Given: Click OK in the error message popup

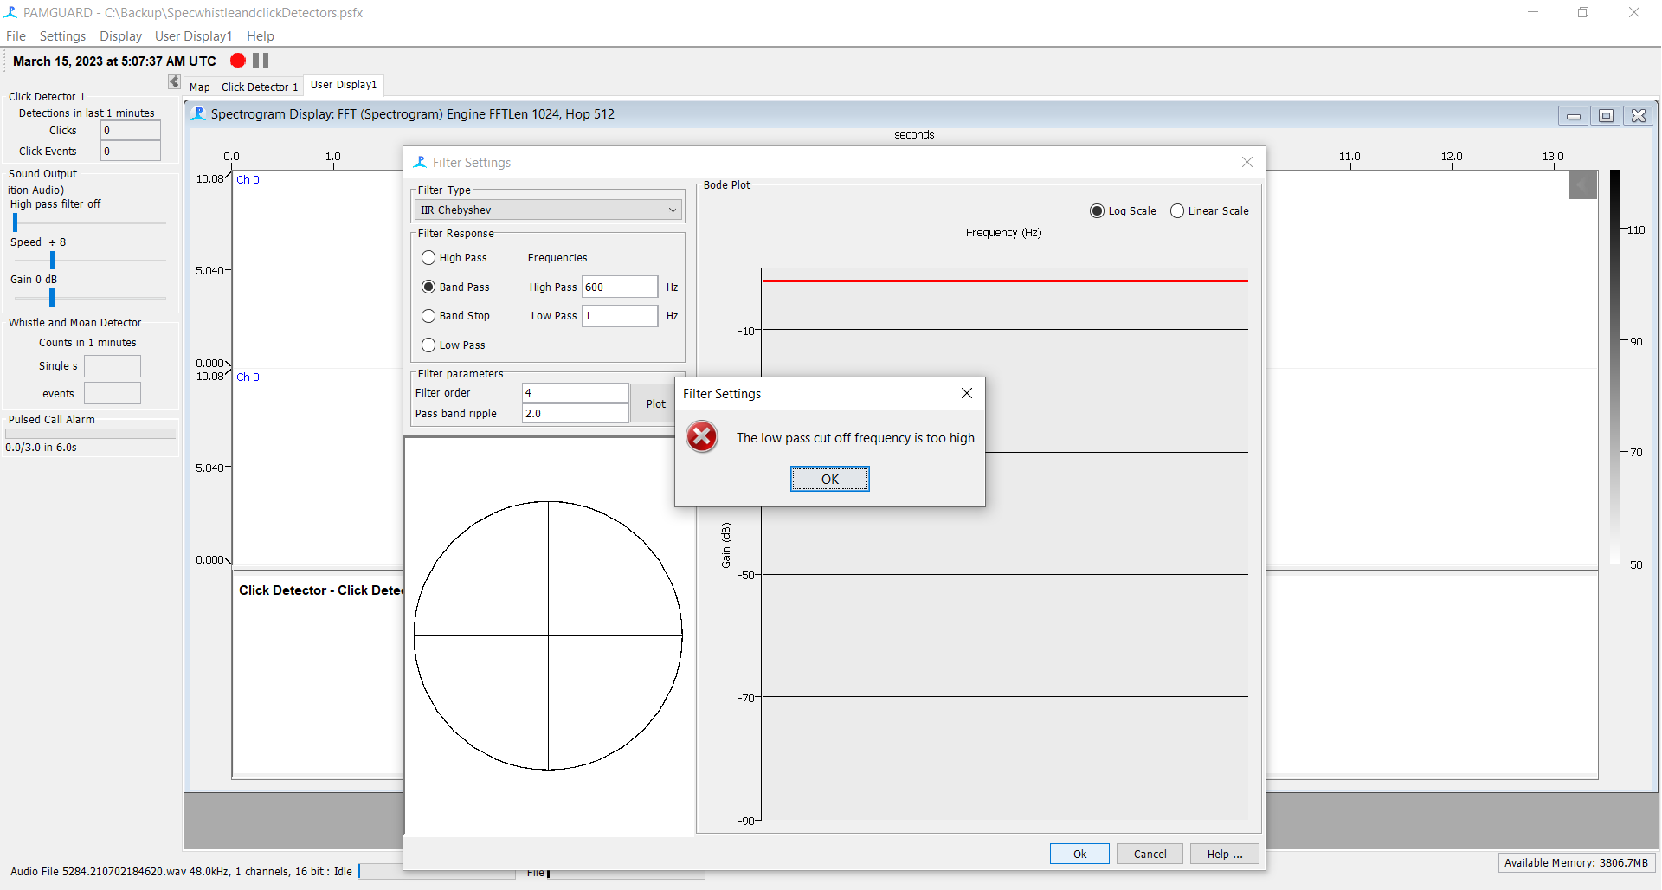Looking at the screenshot, I should (830, 479).
